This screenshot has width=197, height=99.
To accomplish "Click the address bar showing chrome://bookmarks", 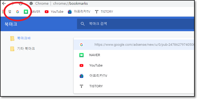I will [111, 3].
